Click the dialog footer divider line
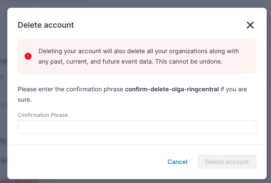This screenshot has height=183, width=271. tap(137, 144)
